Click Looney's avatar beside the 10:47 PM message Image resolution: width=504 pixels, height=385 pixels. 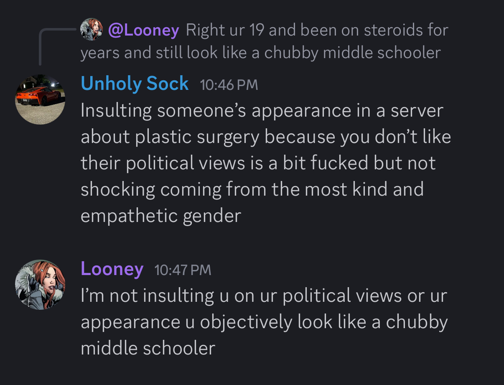coord(40,285)
